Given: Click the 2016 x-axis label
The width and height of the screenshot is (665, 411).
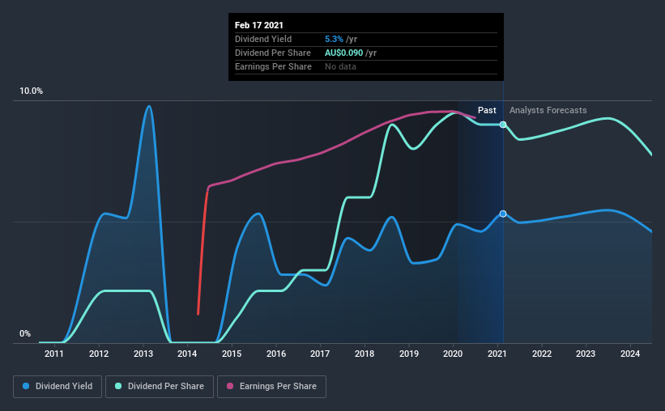Looking at the screenshot, I should pyautogui.click(x=276, y=354).
